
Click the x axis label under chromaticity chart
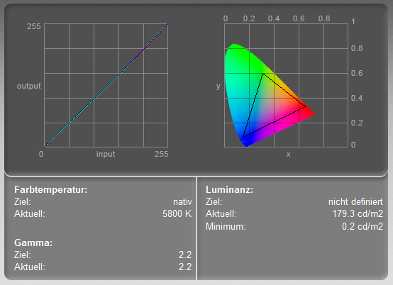click(288, 155)
